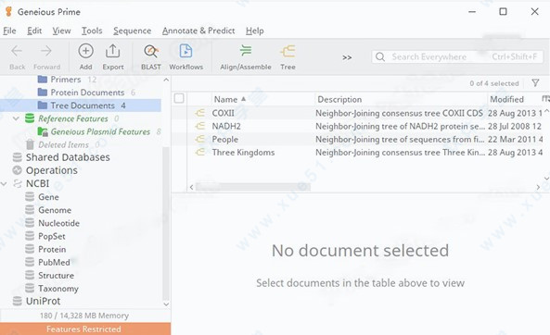Tick the select-all checkbox in table header
Screen dimensions: 550x335
pyautogui.click(x=179, y=98)
